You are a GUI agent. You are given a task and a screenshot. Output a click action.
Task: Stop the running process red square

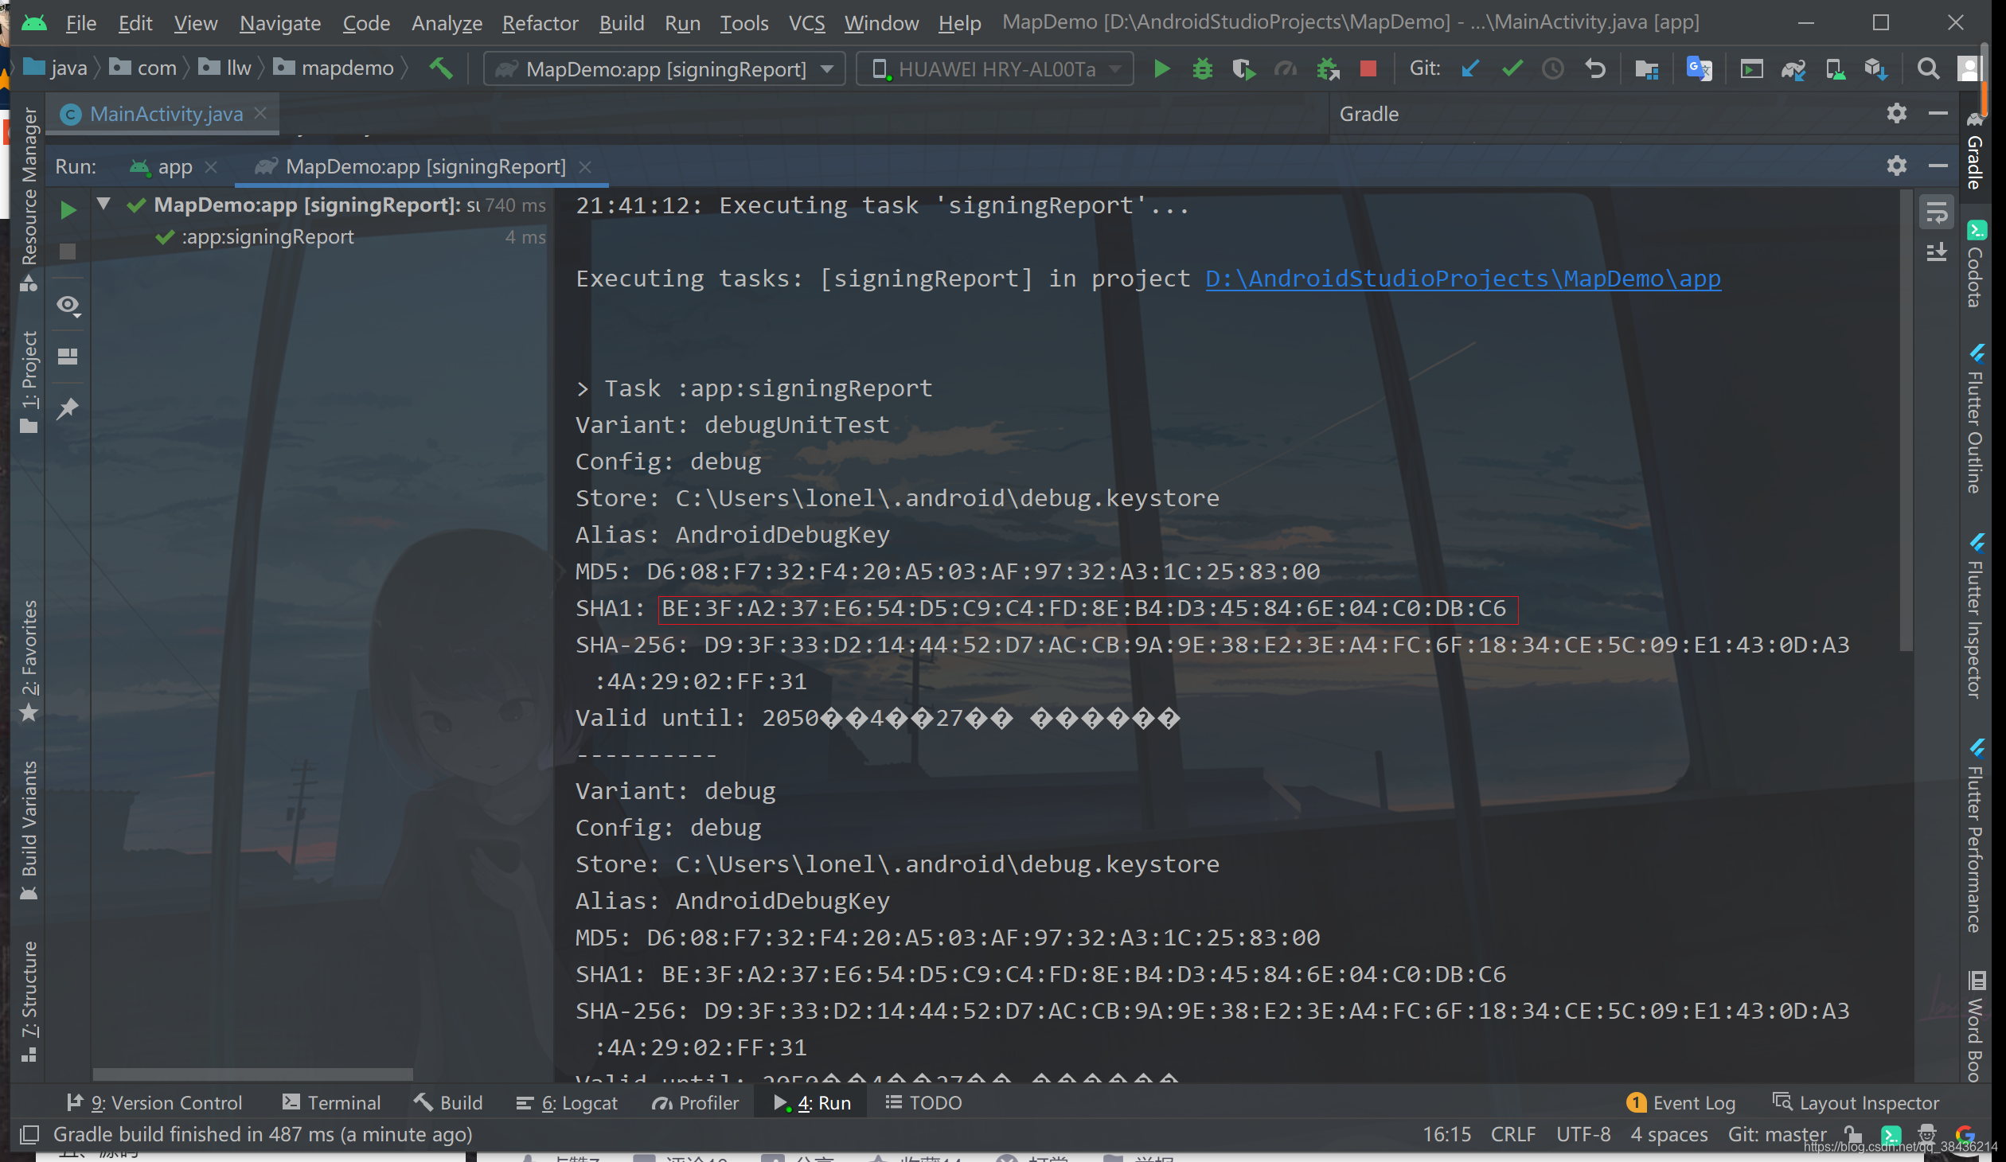[1368, 69]
